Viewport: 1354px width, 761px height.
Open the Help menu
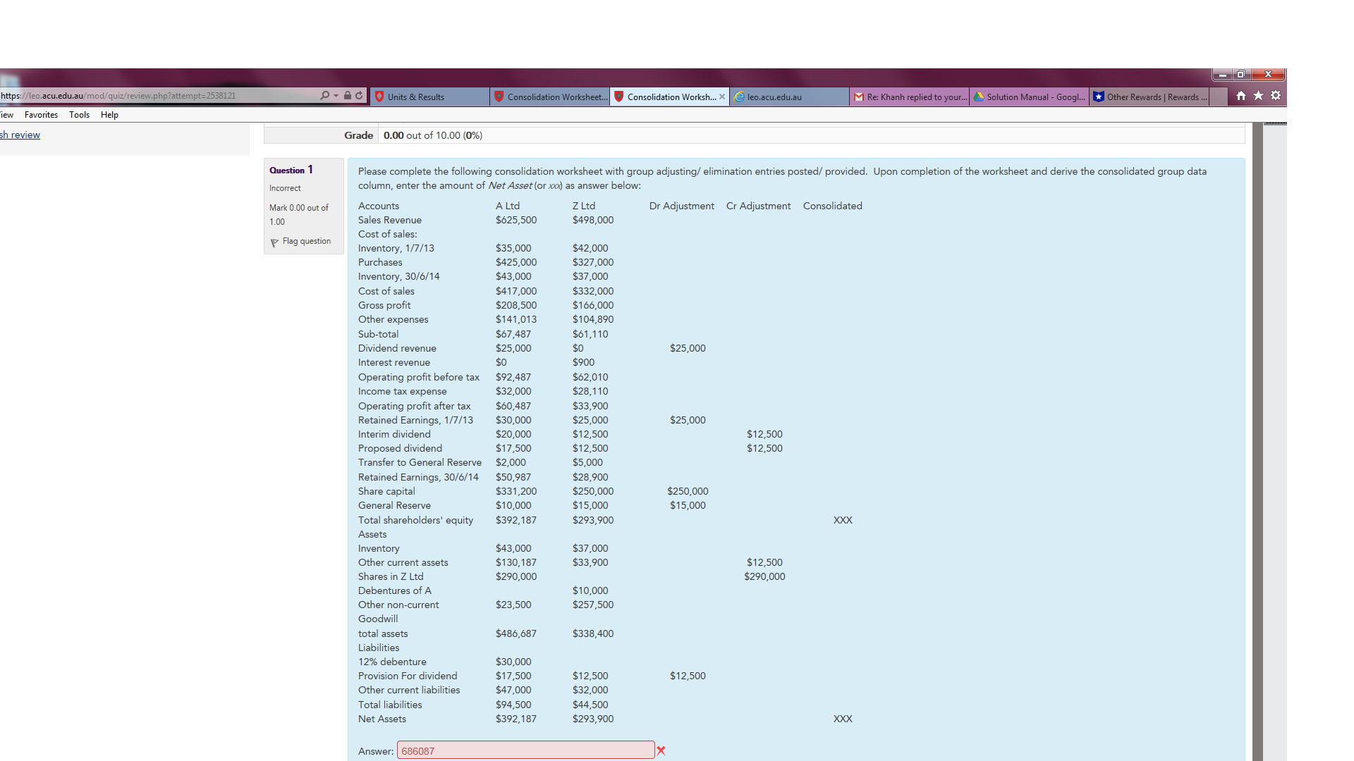click(x=109, y=114)
